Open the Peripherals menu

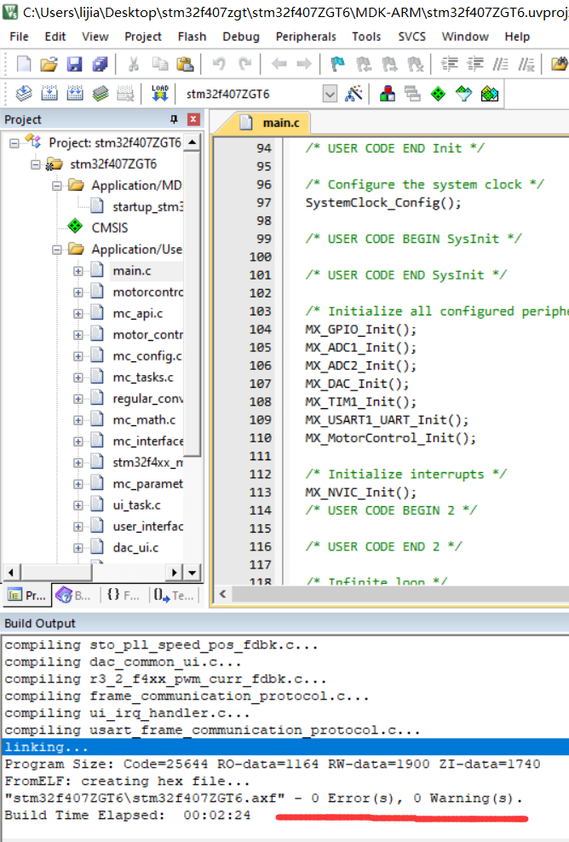click(x=306, y=37)
